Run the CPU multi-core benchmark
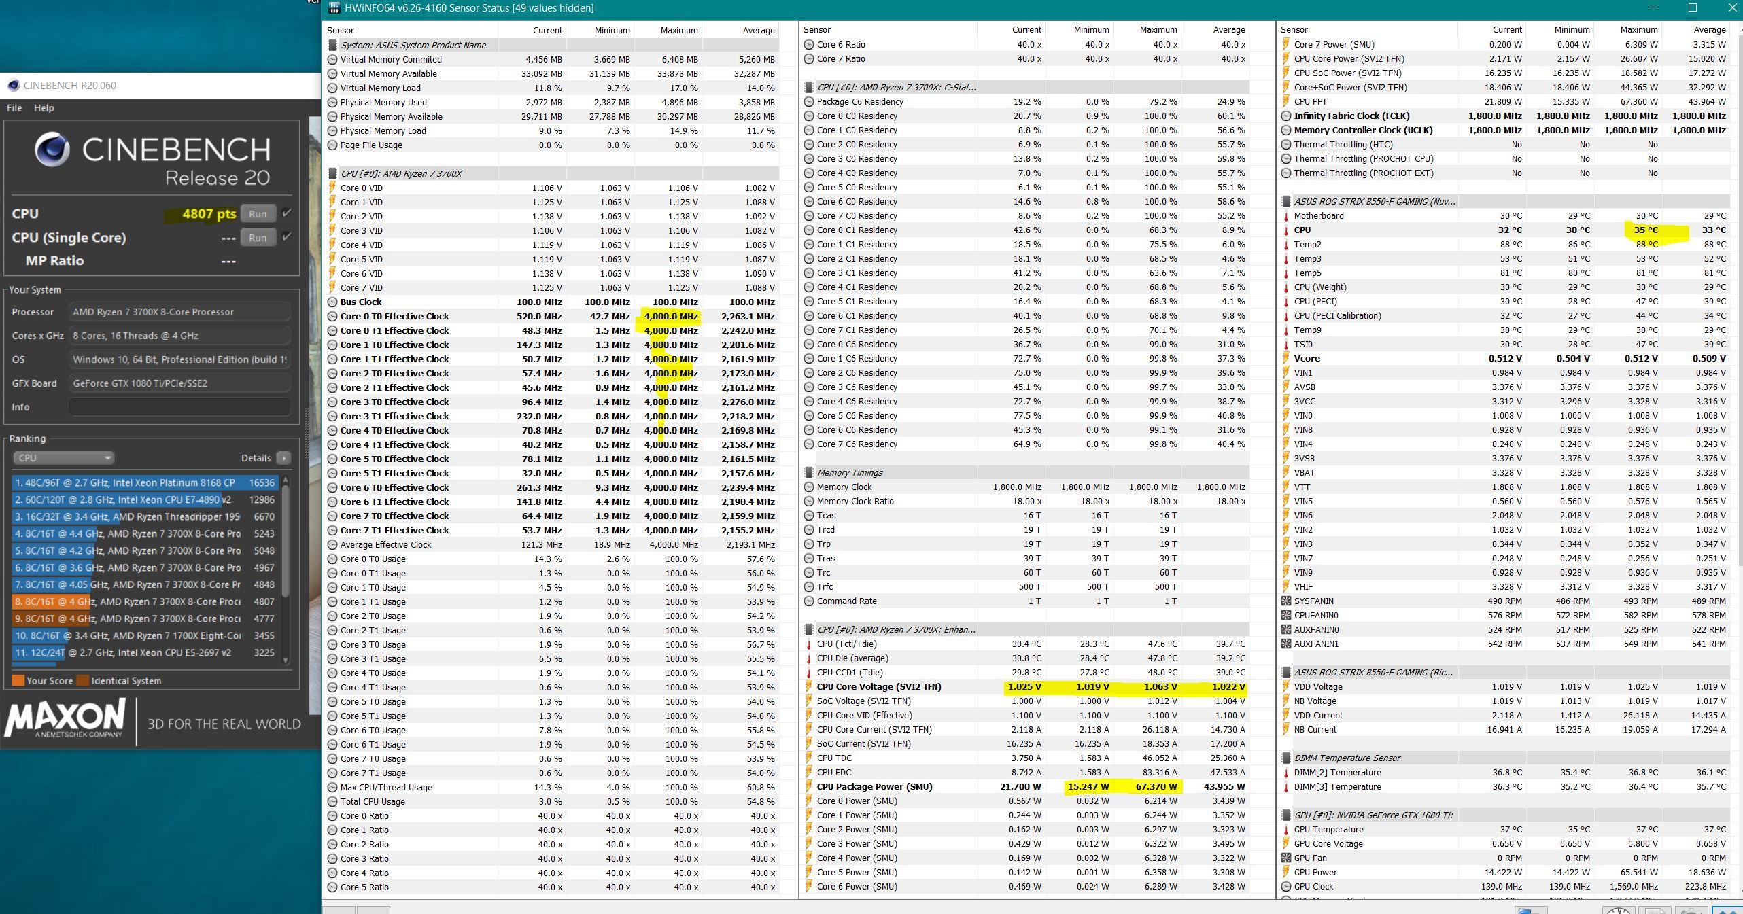The width and height of the screenshot is (1743, 914). click(258, 213)
